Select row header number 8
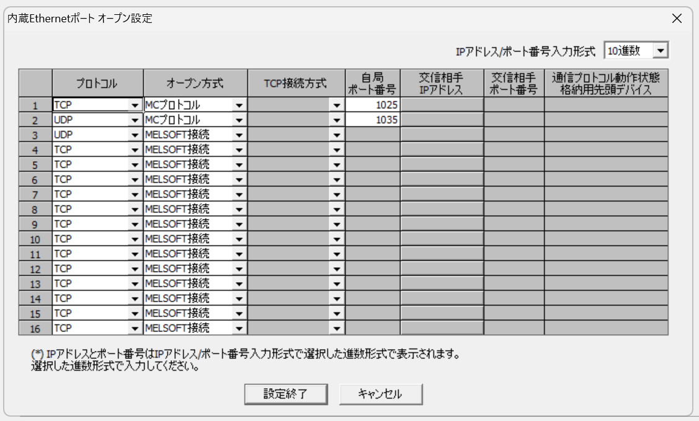Screen dimensions: 699x421 (x=35, y=210)
